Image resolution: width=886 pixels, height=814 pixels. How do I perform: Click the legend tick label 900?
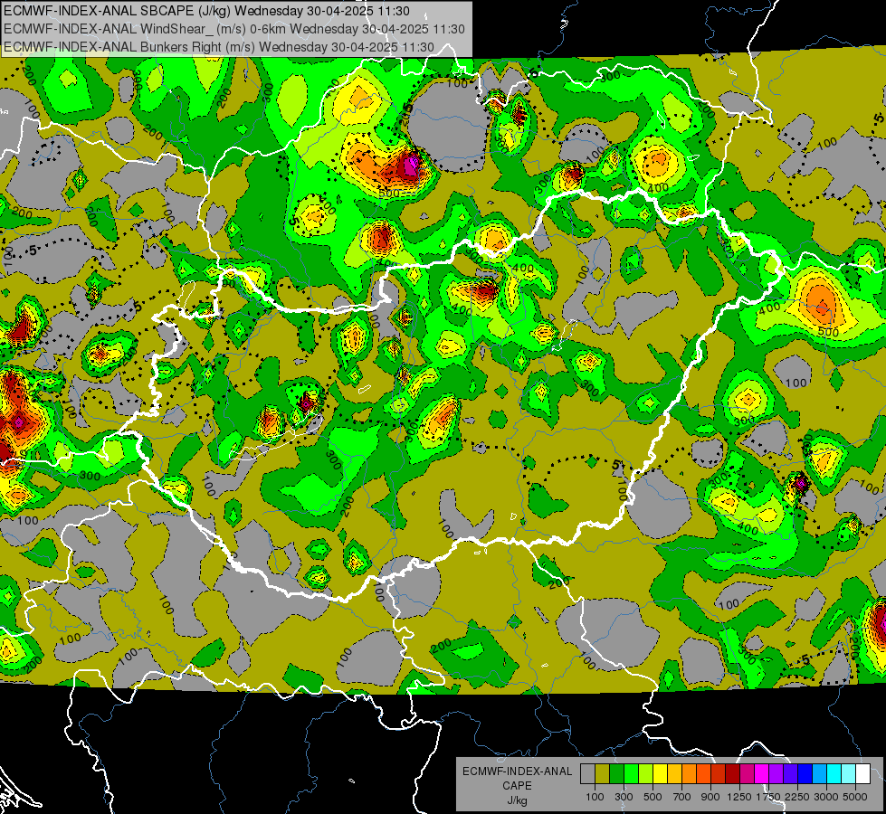tap(710, 797)
